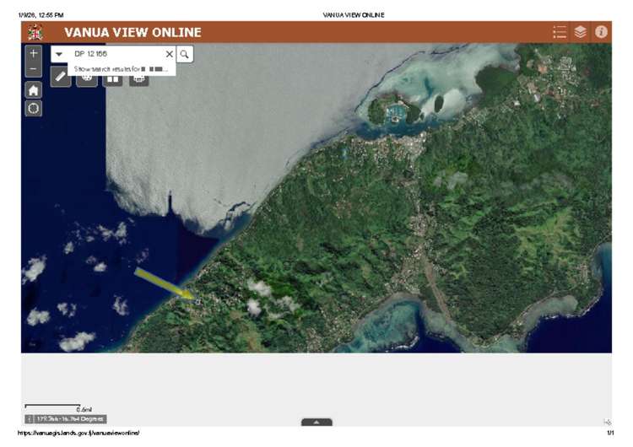The height and width of the screenshot is (447, 633).
Task: Open the Layer List stack icon
Action: pos(580,32)
